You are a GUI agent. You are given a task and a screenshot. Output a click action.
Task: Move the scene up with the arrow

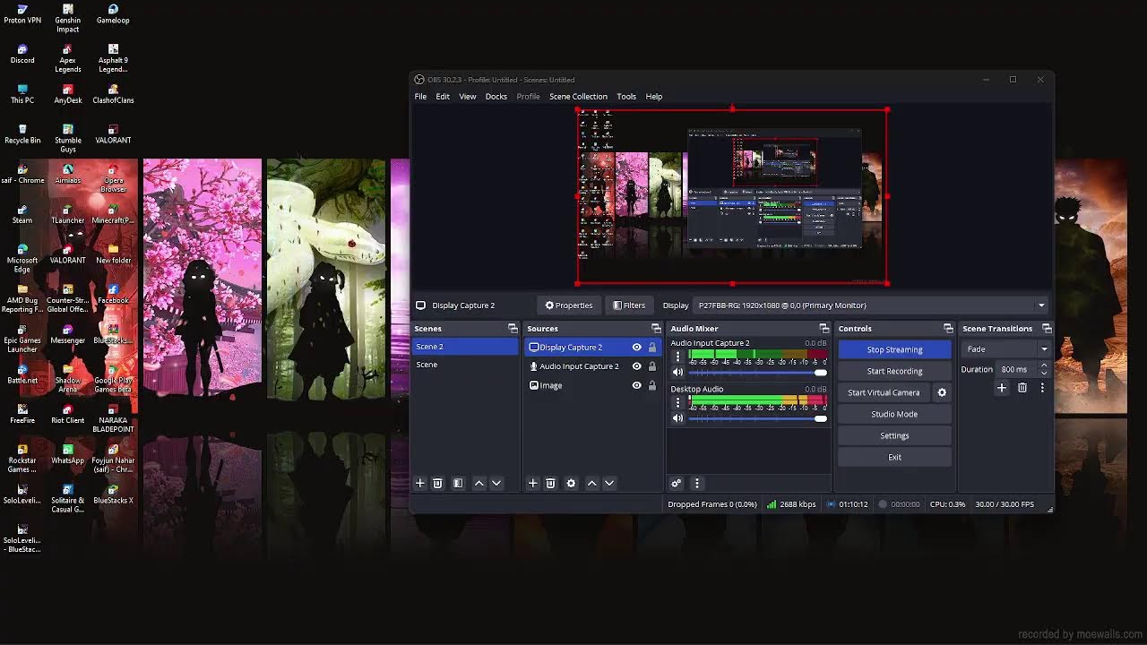pyautogui.click(x=479, y=483)
